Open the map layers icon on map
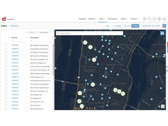Image resolution: width=168 pixels, height=126 pixels. 162,33
